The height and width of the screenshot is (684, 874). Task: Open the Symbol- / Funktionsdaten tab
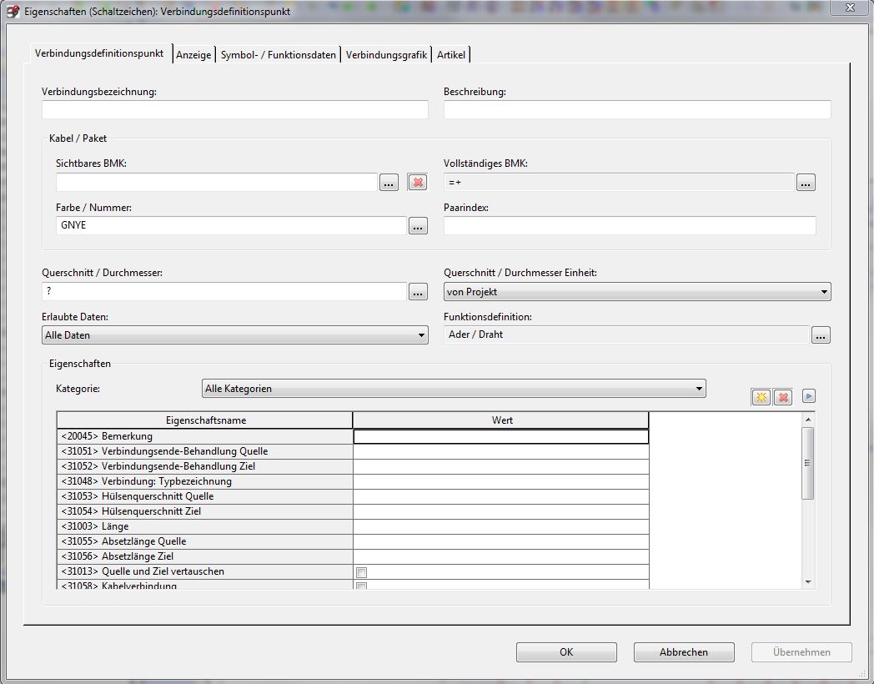tap(279, 54)
